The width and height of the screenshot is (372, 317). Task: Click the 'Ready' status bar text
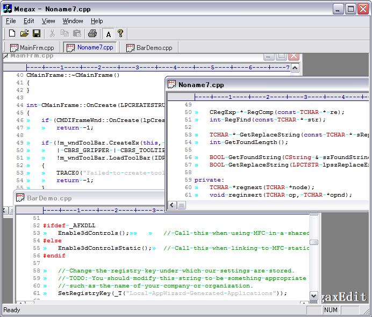coord(11,310)
